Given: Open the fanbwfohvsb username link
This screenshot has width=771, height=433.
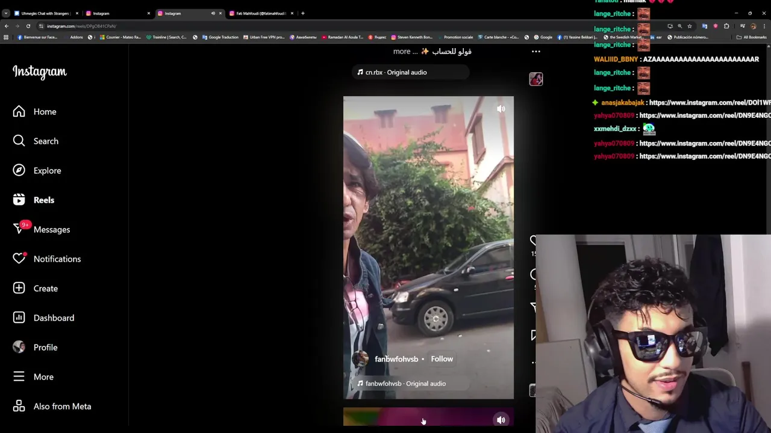Looking at the screenshot, I should pos(396,359).
